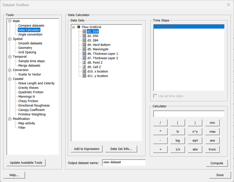Click the Done button
The image size is (234, 182).
tap(220, 175)
